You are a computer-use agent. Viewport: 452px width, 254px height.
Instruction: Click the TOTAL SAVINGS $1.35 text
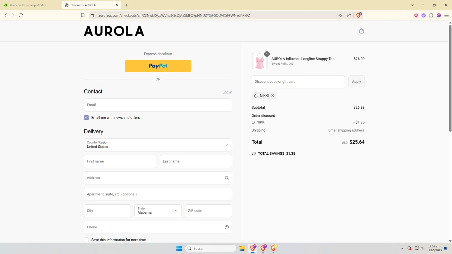point(277,153)
